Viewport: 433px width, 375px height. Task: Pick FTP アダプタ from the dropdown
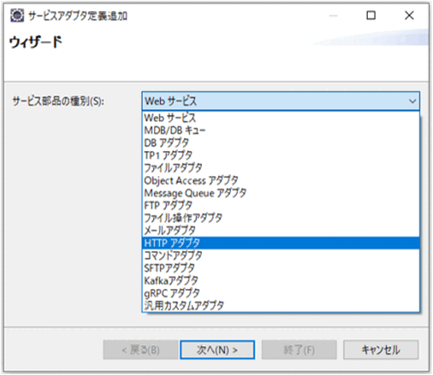tap(281, 205)
